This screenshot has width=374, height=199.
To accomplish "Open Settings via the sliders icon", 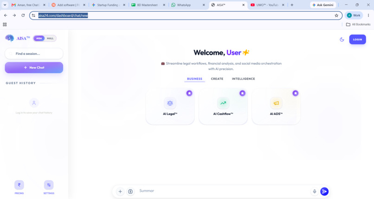I will 49,185.
